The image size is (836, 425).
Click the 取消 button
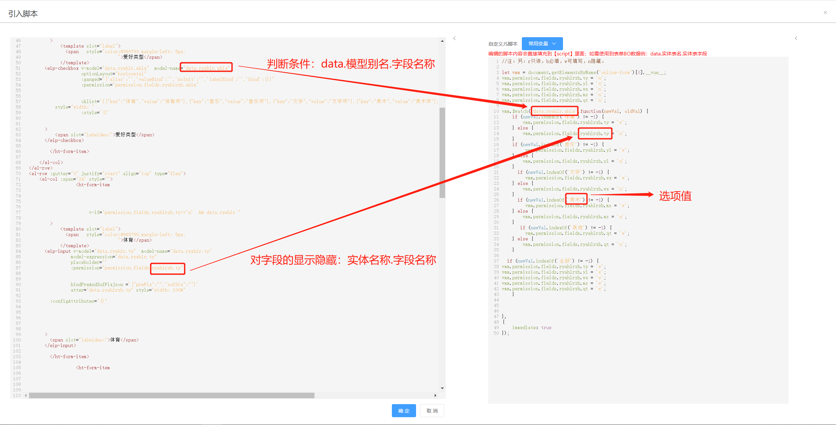click(x=432, y=411)
